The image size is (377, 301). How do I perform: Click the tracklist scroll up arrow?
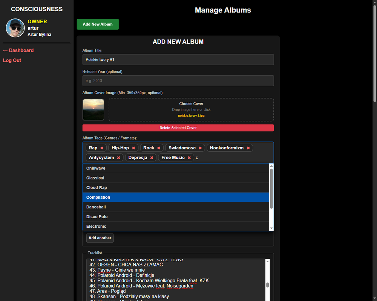pyautogui.click(x=267, y=261)
